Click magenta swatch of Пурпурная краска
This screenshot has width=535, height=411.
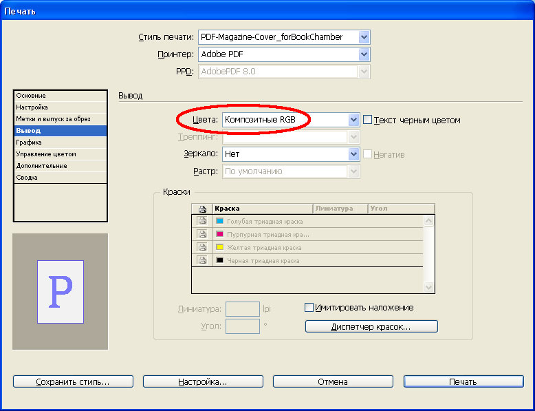220,234
